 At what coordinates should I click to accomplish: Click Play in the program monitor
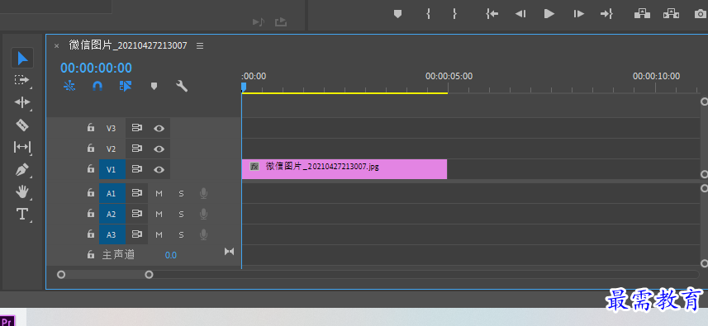coord(549,14)
